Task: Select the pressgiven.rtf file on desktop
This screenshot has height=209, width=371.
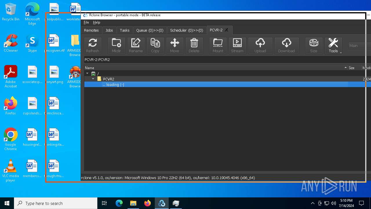Action: 54,44
